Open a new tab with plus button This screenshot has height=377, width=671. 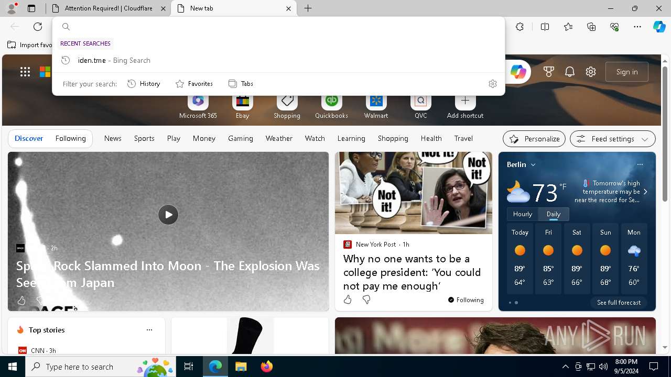pyautogui.click(x=308, y=8)
